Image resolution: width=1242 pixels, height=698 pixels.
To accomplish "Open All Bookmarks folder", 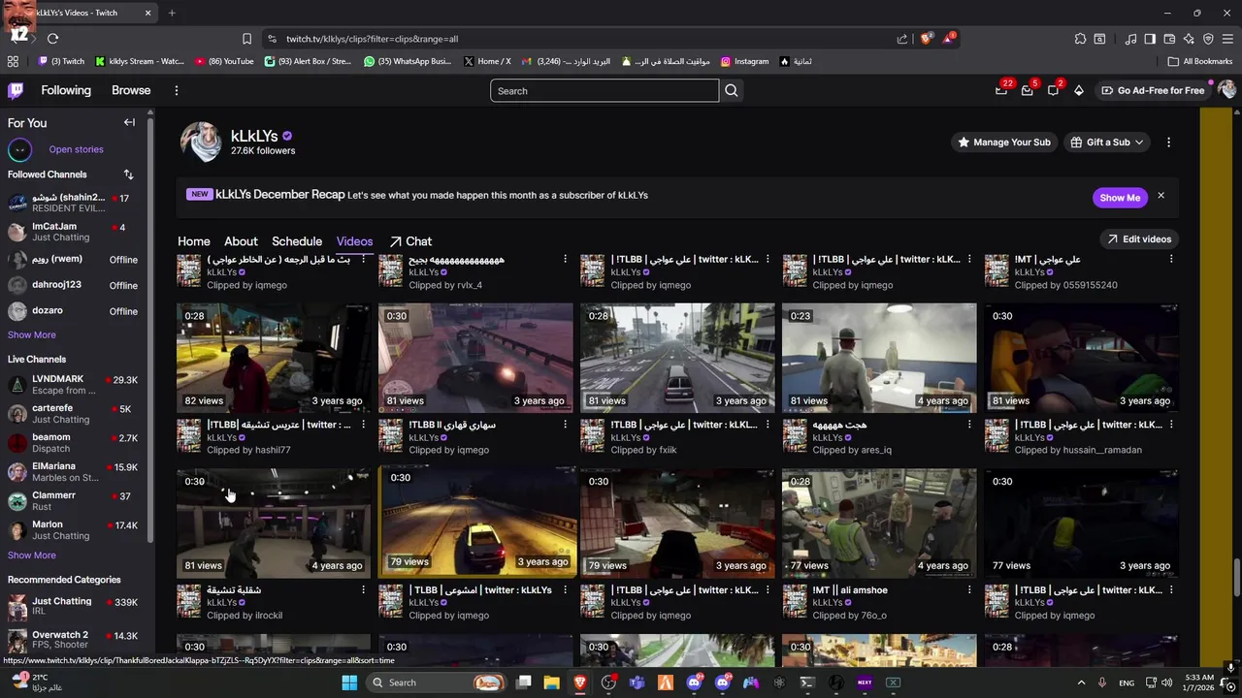I will click(x=1200, y=61).
